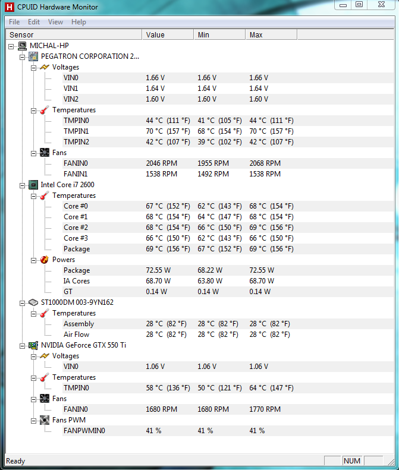The height and width of the screenshot is (470, 399).
Task: Click the thermometer icon under NVIDIA GeForce GTX 550 Ti
Action: coord(45,377)
